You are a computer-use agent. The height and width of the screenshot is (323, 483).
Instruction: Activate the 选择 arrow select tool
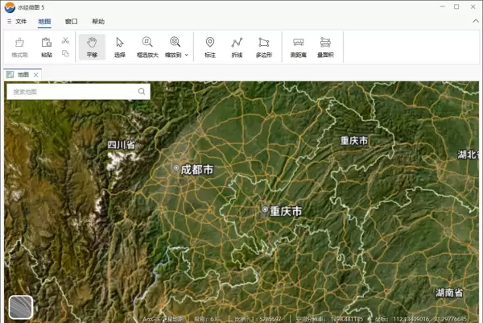tap(120, 47)
